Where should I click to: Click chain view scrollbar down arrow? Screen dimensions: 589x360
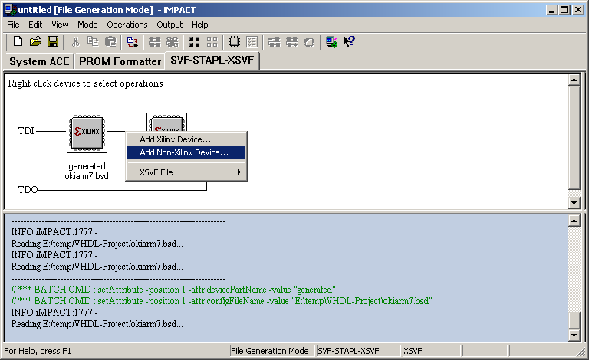pyautogui.click(x=574, y=203)
